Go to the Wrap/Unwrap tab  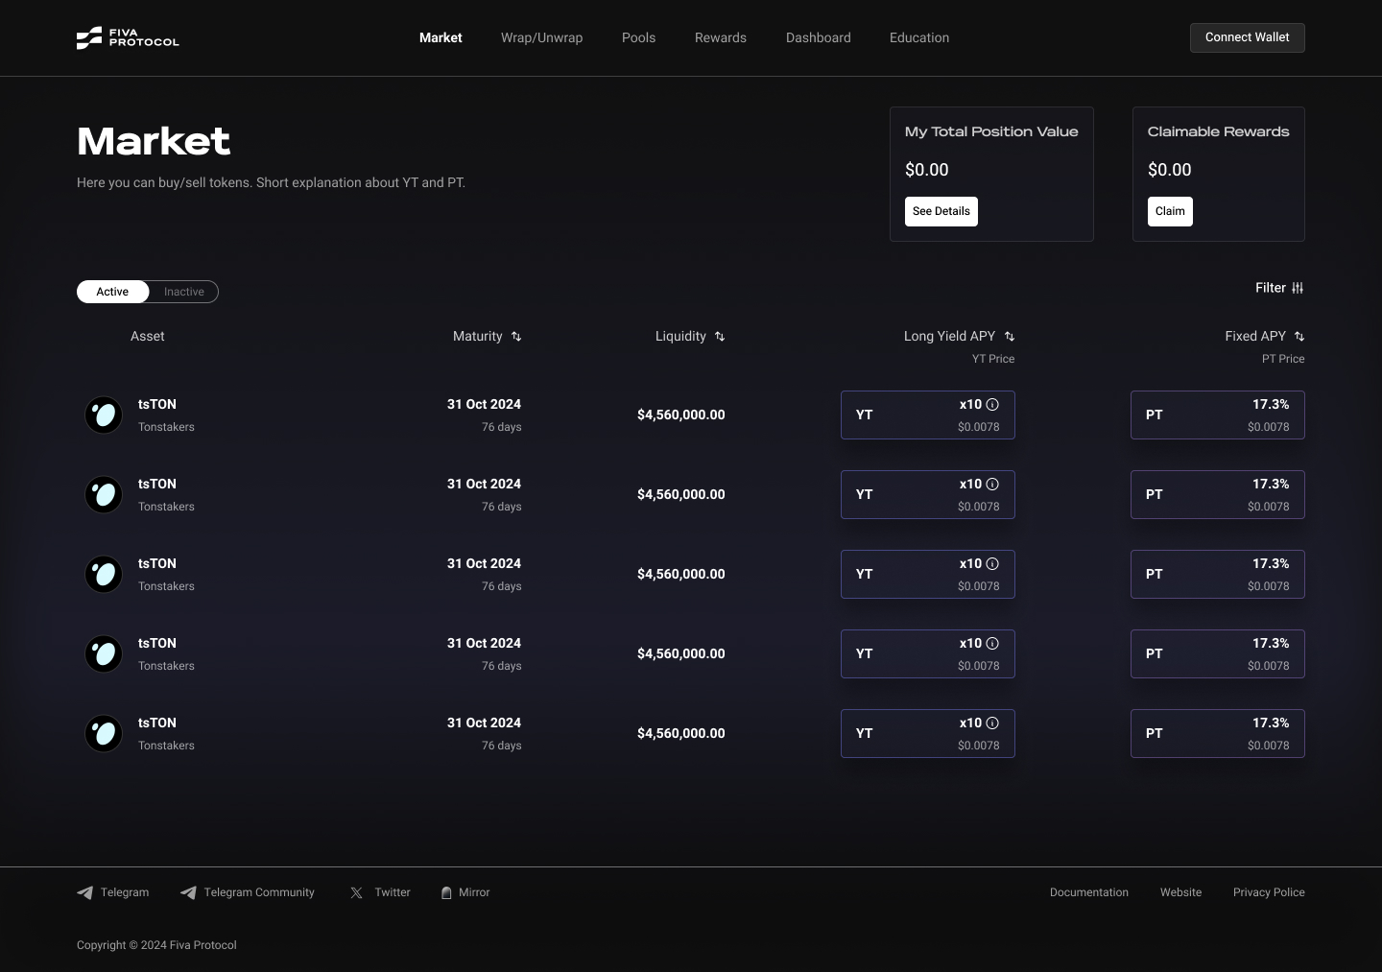coord(541,37)
